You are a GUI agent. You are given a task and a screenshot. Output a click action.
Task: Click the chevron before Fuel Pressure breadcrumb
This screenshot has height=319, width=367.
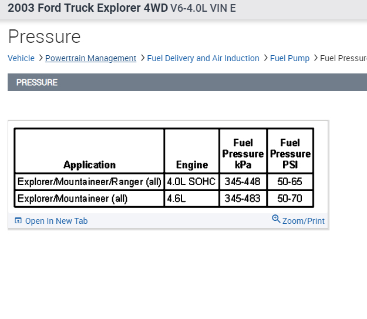[x=315, y=58]
